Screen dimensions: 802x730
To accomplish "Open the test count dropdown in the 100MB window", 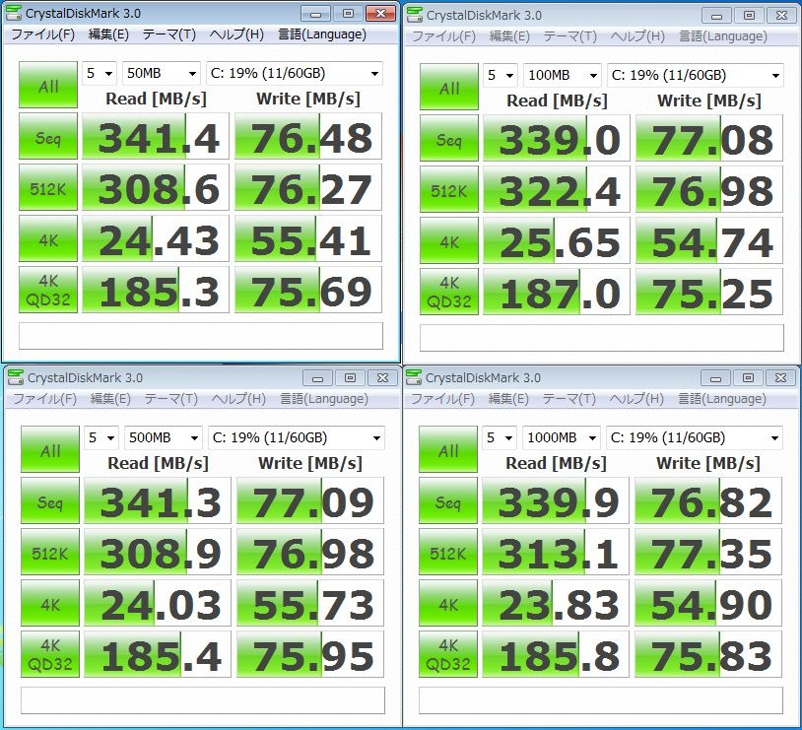I will (x=501, y=76).
